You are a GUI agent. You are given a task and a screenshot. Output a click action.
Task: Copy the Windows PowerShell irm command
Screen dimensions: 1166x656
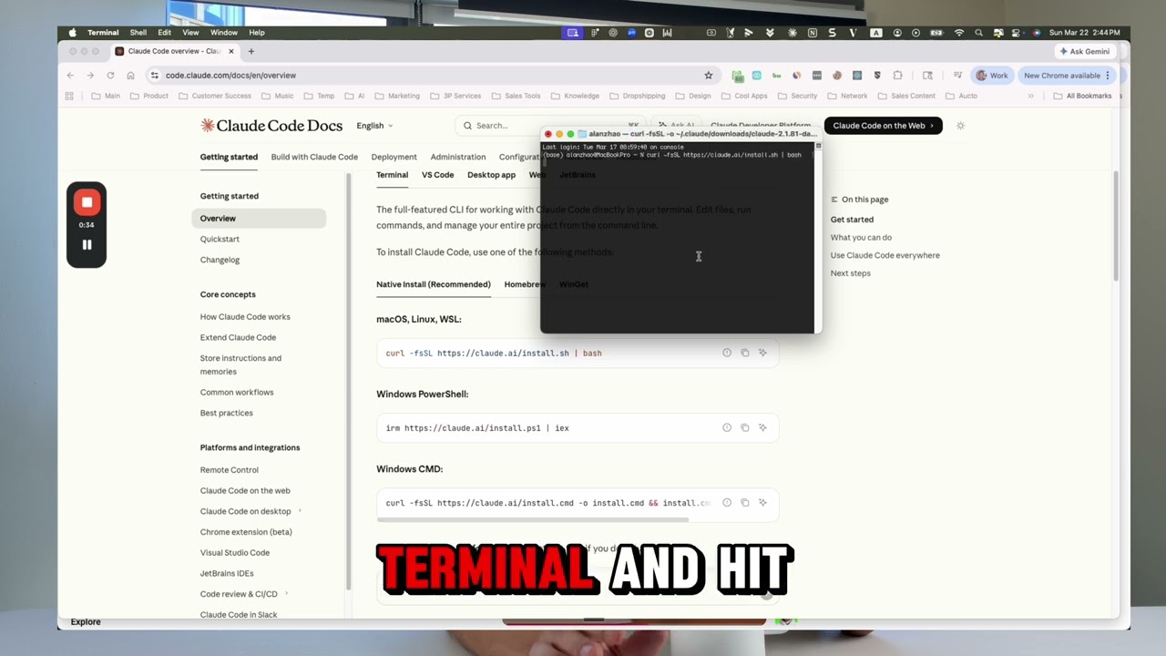(x=744, y=427)
